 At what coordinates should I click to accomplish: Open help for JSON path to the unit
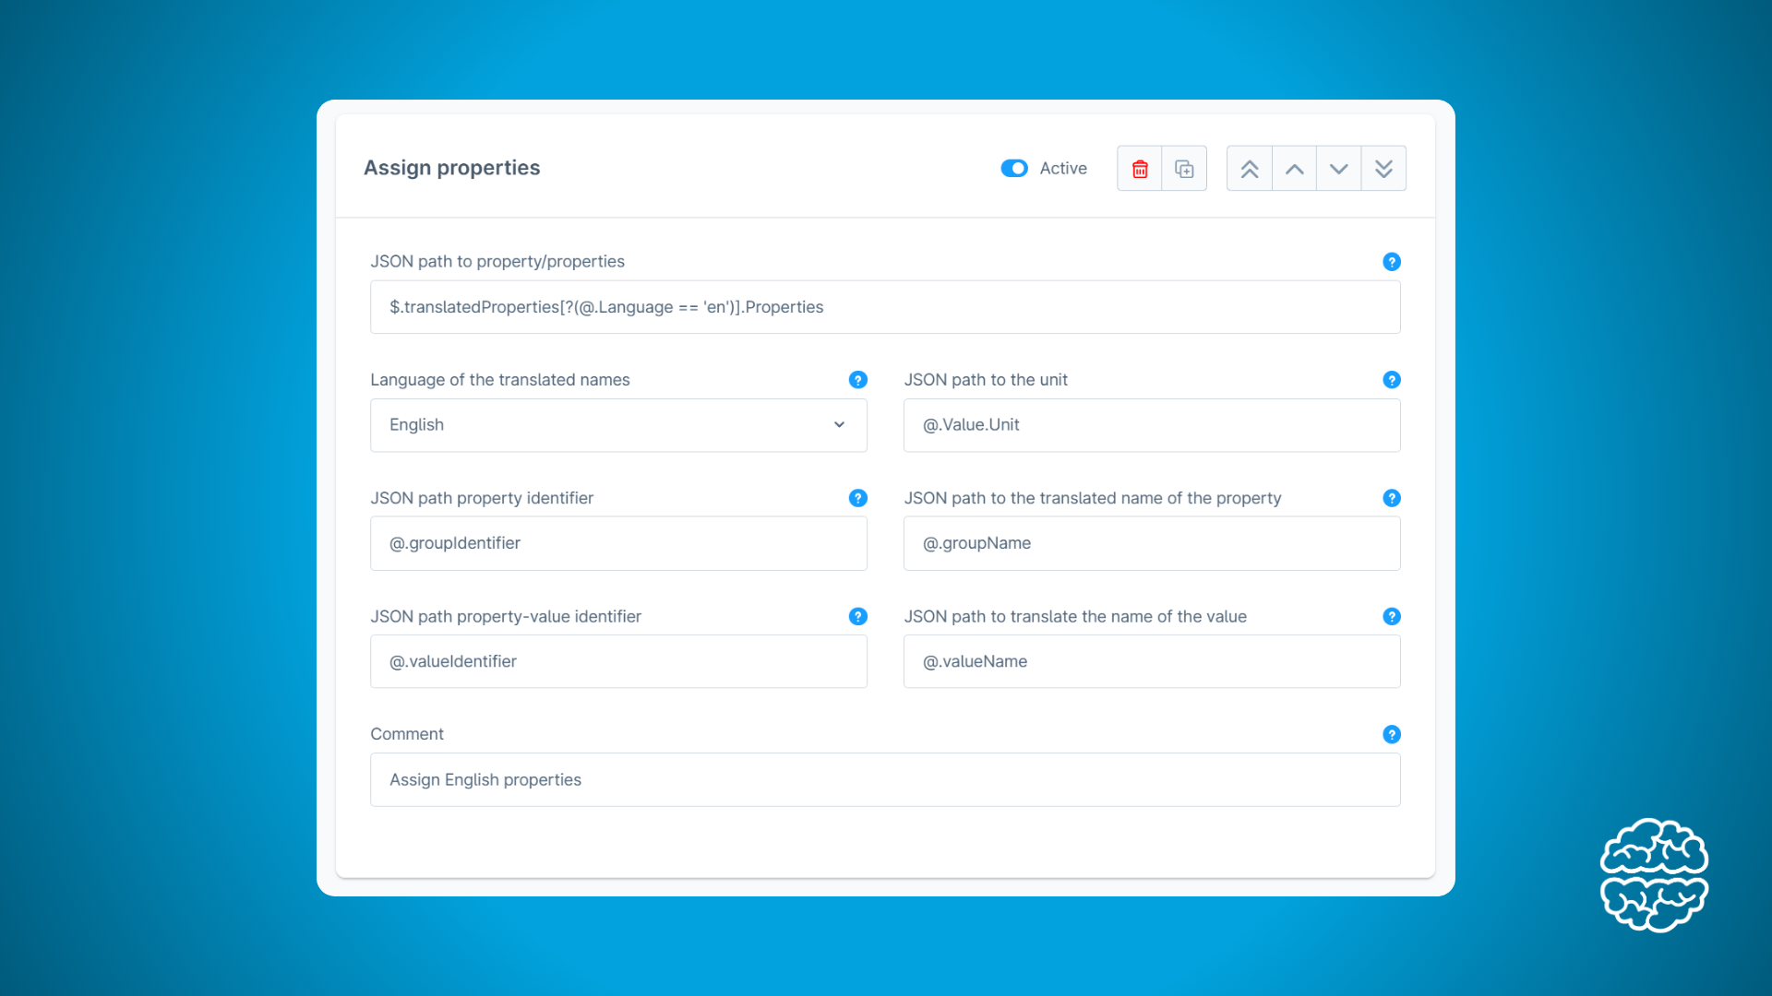pos(1392,380)
